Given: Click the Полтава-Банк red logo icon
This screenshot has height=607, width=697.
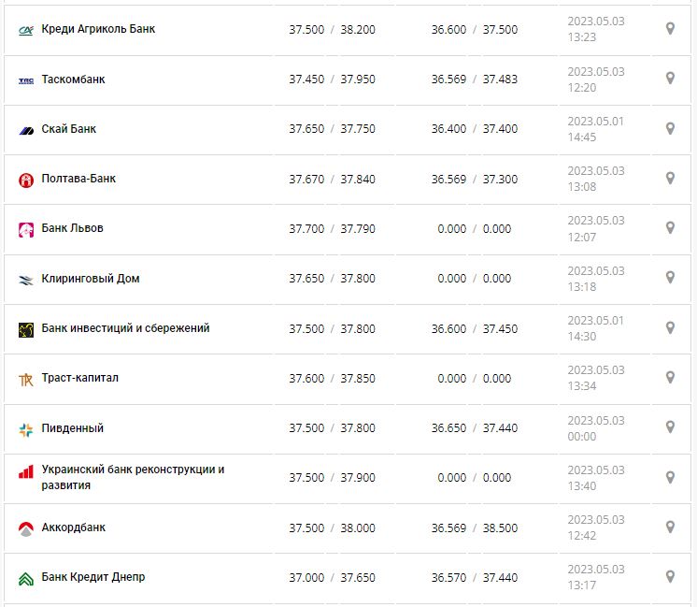Looking at the screenshot, I should tap(26, 180).
